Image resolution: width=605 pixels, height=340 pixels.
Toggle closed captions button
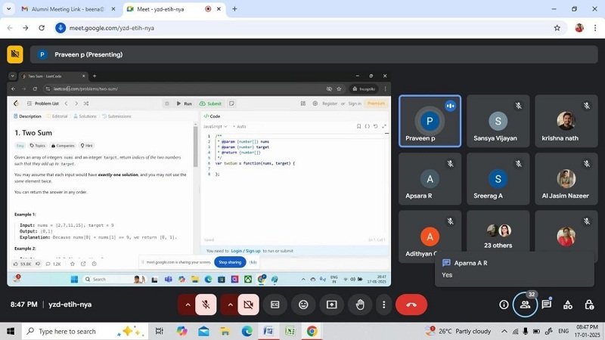(275, 304)
